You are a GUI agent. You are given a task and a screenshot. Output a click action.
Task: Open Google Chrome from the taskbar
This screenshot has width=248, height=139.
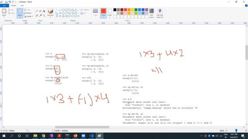tap(43, 136)
